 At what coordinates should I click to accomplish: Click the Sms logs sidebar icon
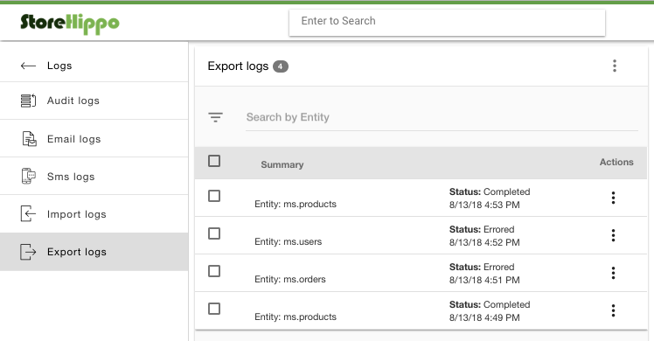tap(28, 177)
